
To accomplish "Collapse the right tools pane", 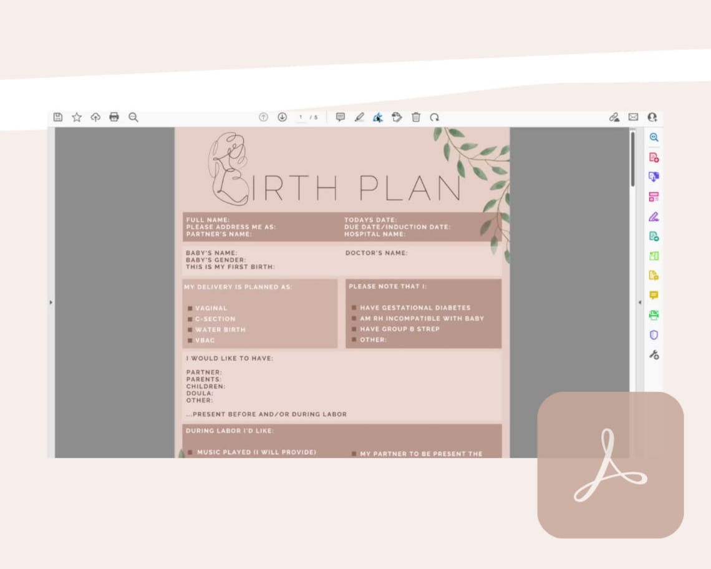I will (640, 301).
